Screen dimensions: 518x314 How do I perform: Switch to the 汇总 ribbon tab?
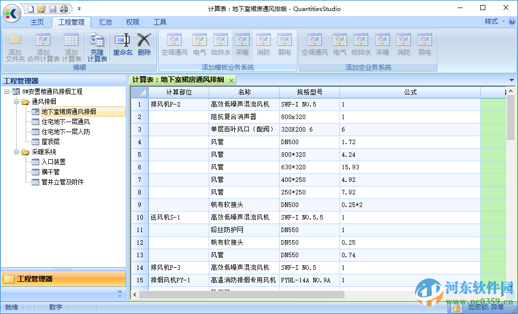coord(105,22)
